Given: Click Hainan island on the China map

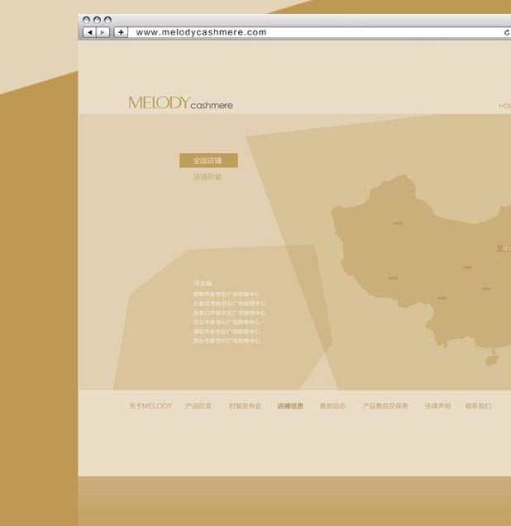Looking at the screenshot, I should [x=492, y=361].
